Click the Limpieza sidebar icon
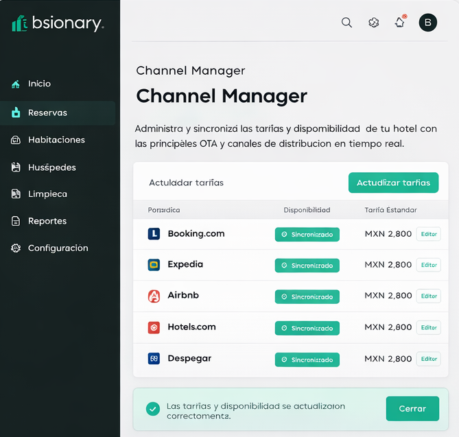 (x=16, y=193)
